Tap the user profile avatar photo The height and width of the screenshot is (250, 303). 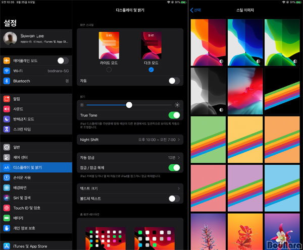click(10, 38)
